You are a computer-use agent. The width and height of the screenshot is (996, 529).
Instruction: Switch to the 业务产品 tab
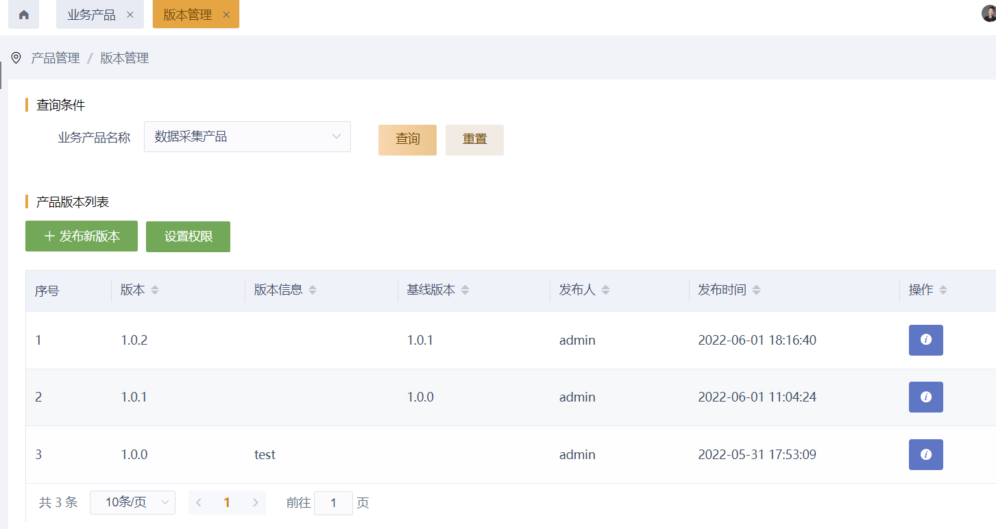(92, 14)
